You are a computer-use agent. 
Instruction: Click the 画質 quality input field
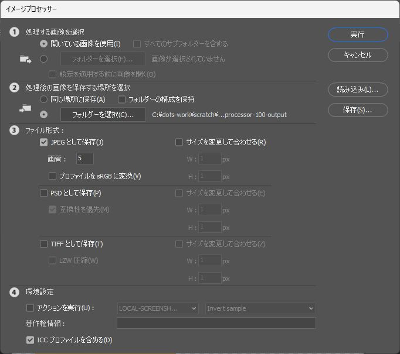tap(85, 159)
